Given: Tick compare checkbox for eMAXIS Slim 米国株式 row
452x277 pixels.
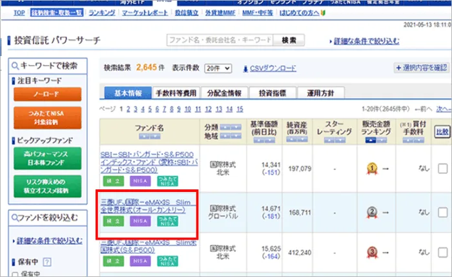Looking at the screenshot, I should click(x=442, y=253).
